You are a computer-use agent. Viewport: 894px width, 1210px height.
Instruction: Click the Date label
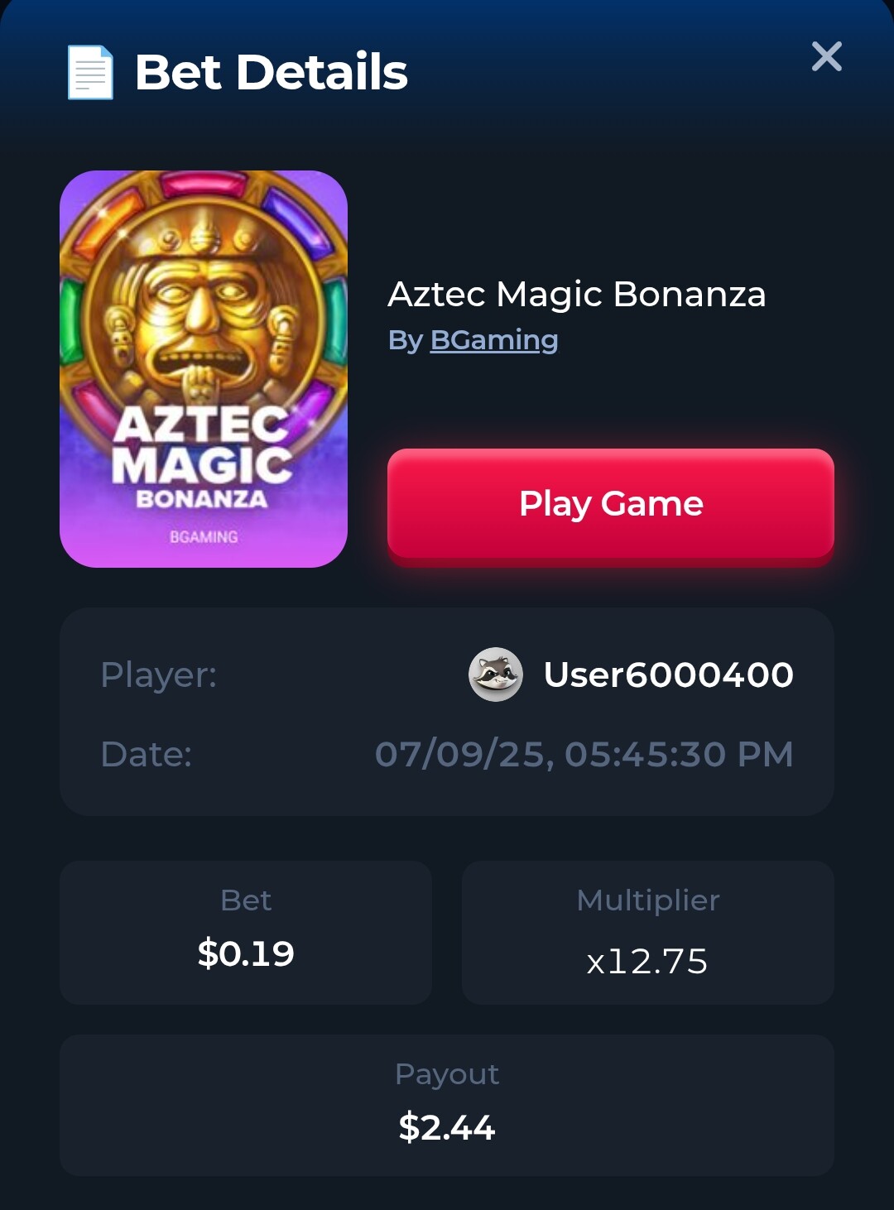147,754
